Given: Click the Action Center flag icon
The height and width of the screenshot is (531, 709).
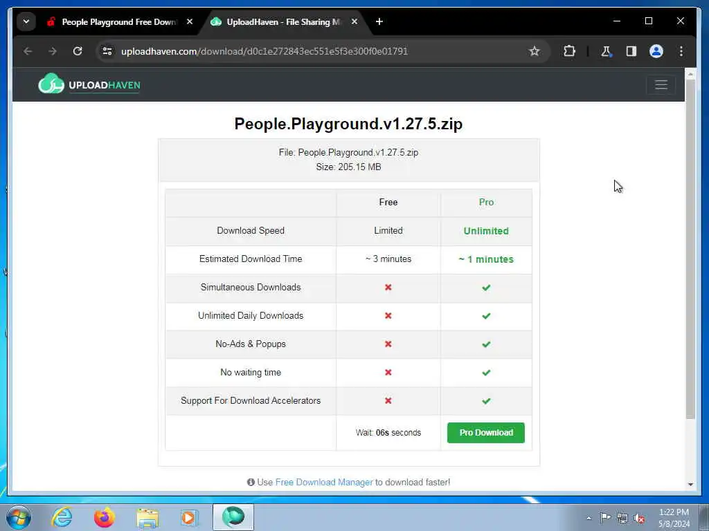Looking at the screenshot, I should (x=605, y=517).
